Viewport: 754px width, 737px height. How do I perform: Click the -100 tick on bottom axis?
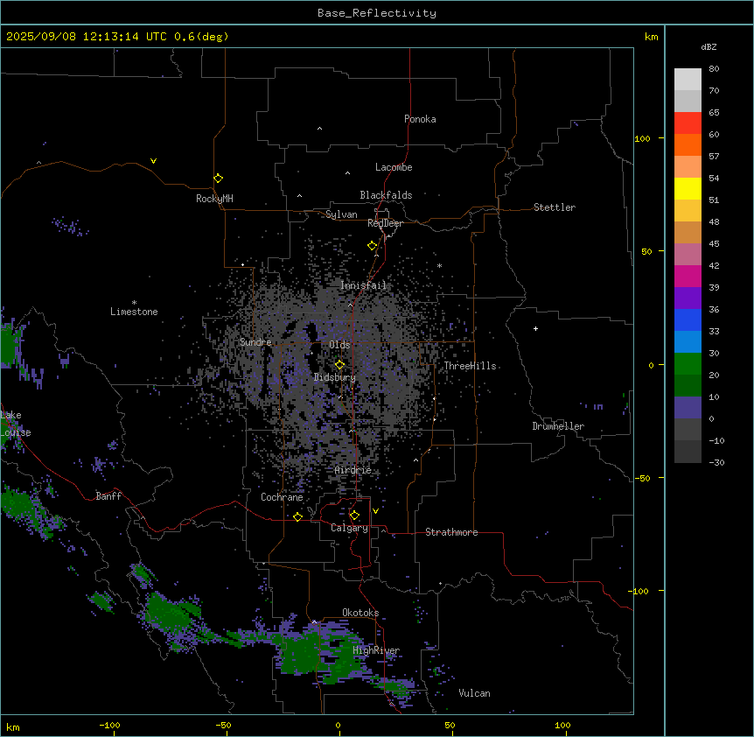pyautogui.click(x=109, y=725)
